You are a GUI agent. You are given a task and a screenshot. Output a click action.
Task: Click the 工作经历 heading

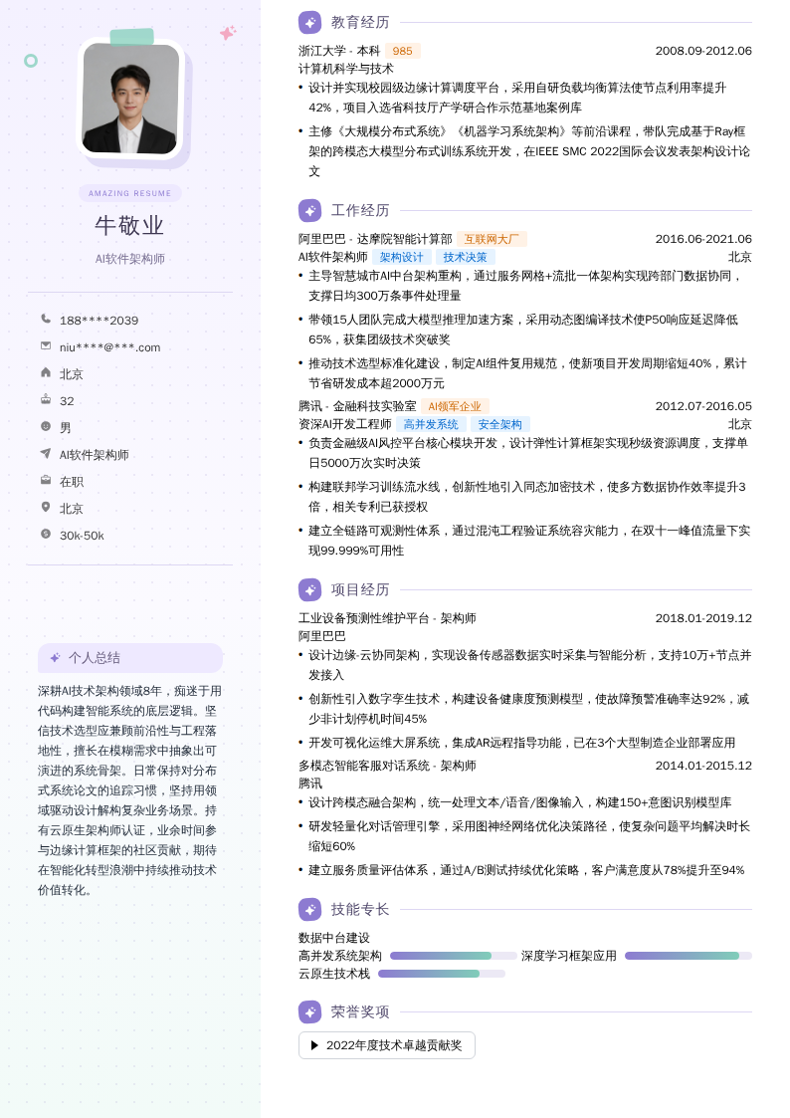pos(360,211)
